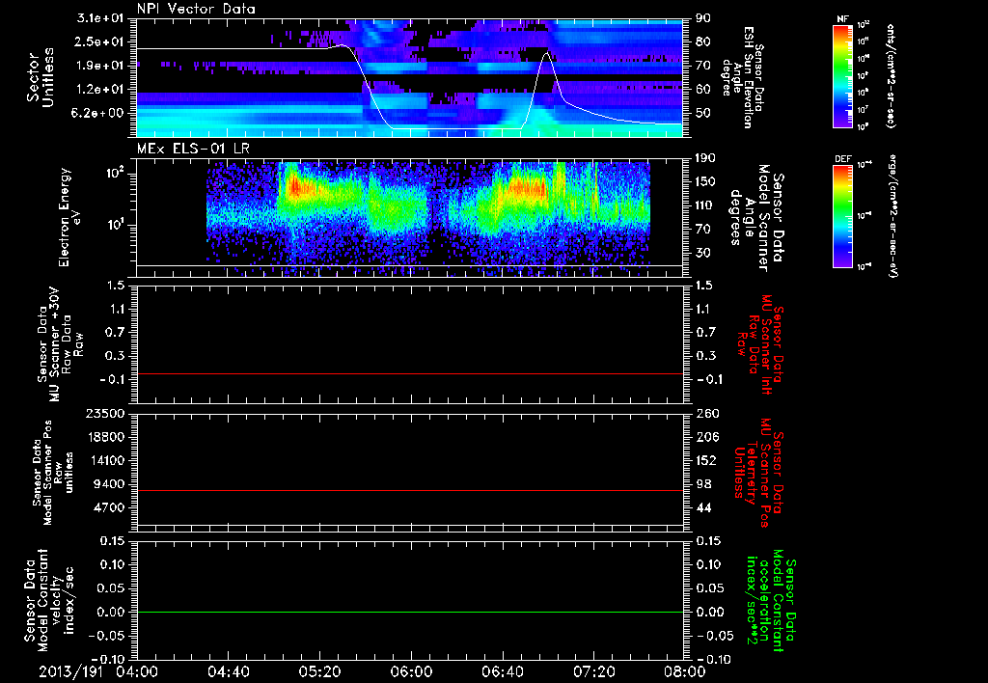Click the '2.5e+01' sector tick value
Screen dimensions: 988x683
(x=101, y=41)
